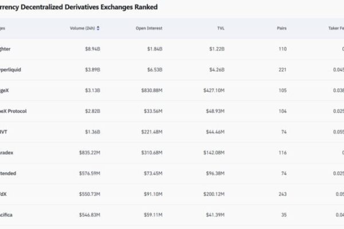Sort by TVL column header
This screenshot has width=344, height=229.
(x=219, y=28)
